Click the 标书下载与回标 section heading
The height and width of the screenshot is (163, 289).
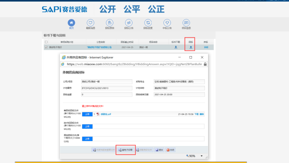[x=55, y=35]
